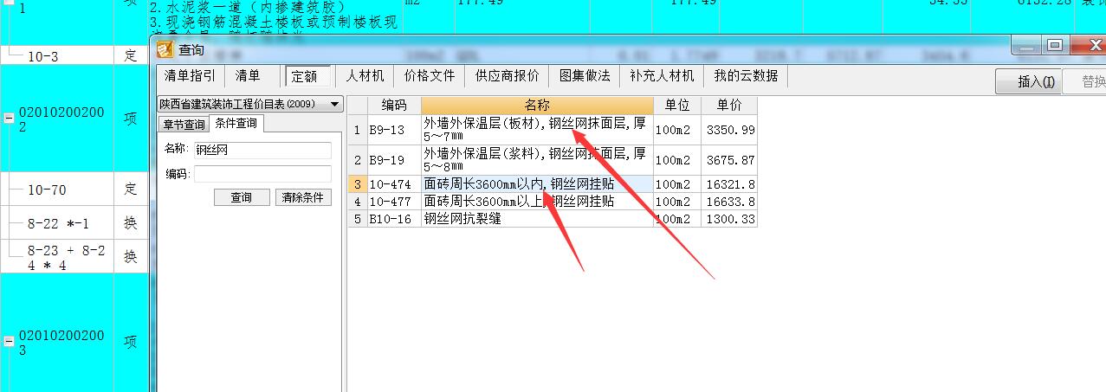Click the 编码 column header

pos(393,105)
